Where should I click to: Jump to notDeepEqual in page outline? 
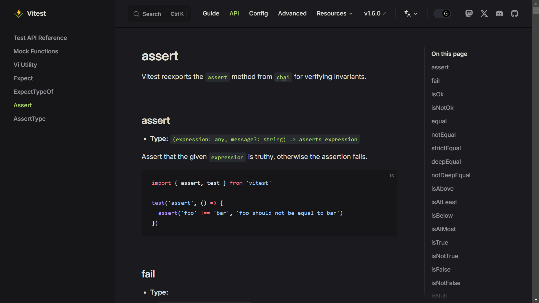(x=451, y=175)
